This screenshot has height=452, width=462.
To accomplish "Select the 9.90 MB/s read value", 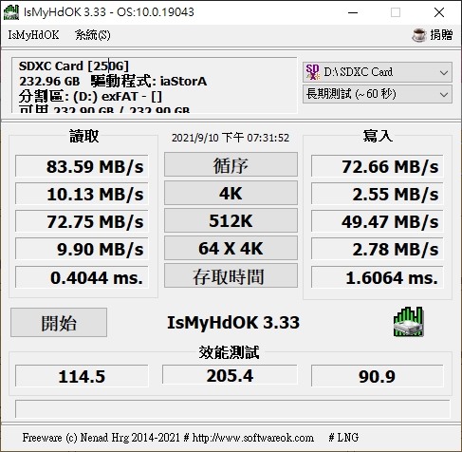I will click(82, 249).
